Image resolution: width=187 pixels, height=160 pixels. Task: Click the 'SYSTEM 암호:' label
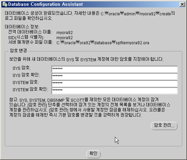coord(26,82)
